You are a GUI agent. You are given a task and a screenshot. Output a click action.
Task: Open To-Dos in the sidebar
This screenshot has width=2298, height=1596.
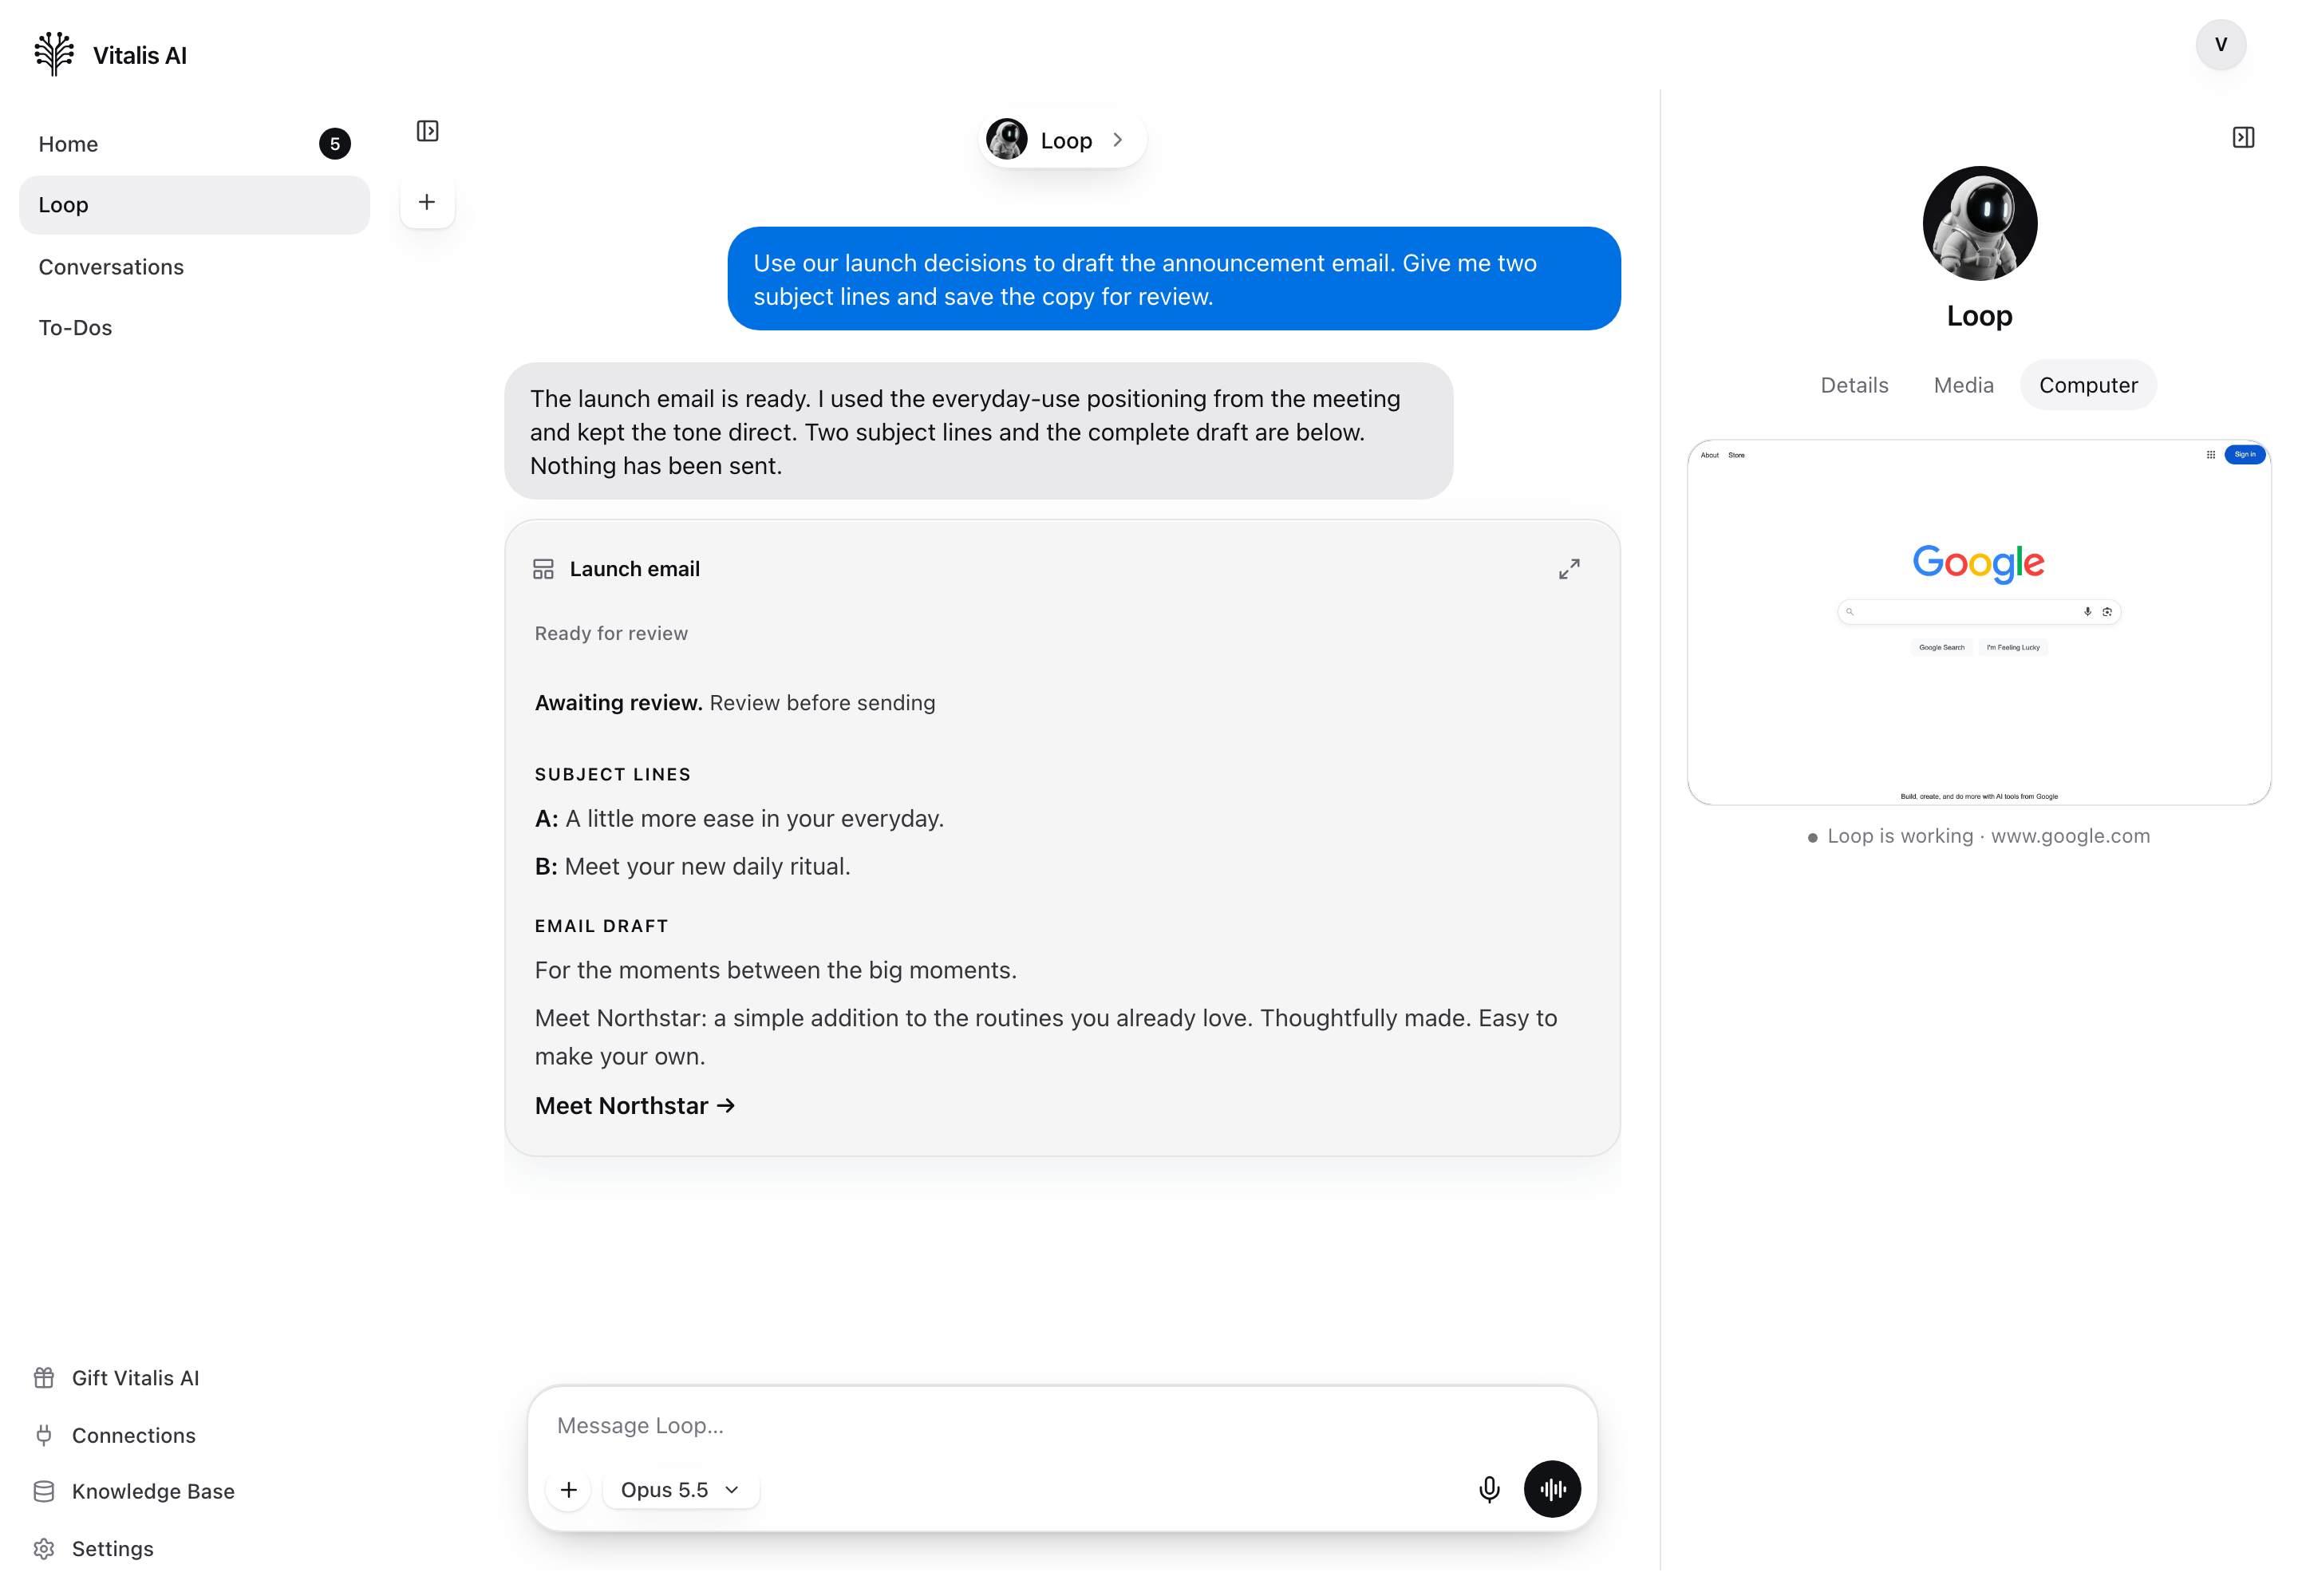(x=194, y=328)
